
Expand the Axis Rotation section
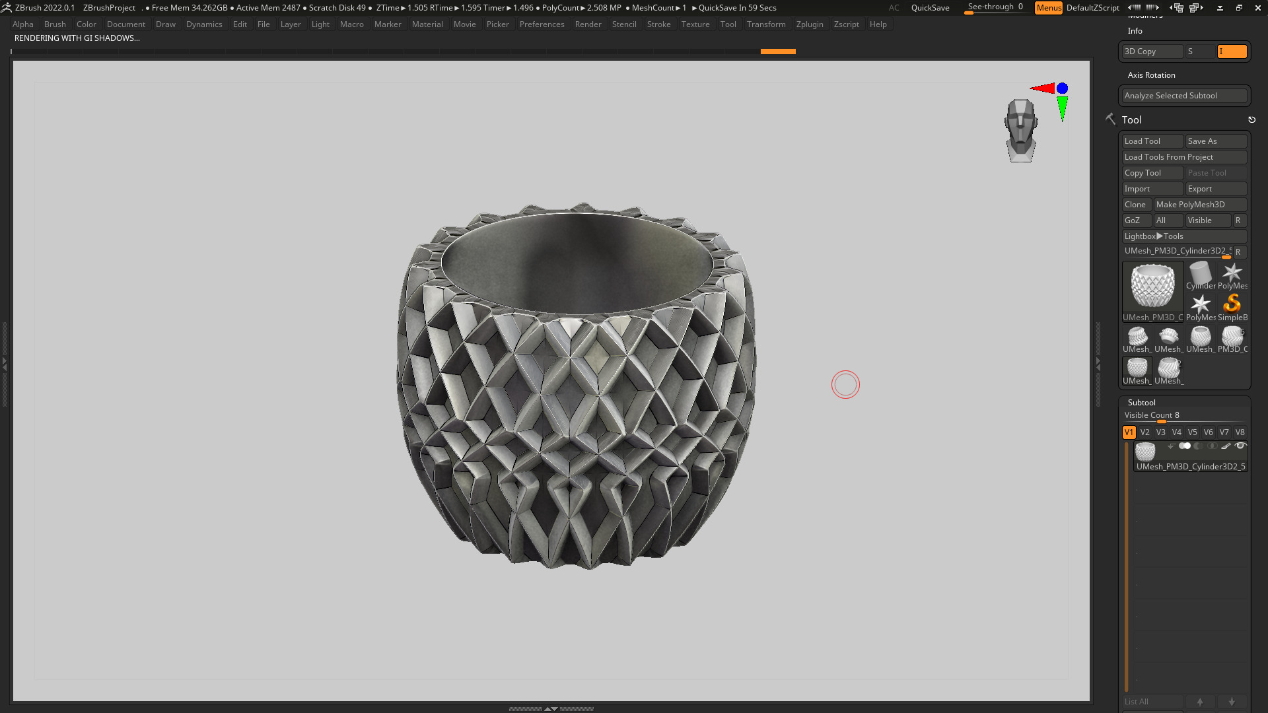pos(1151,75)
